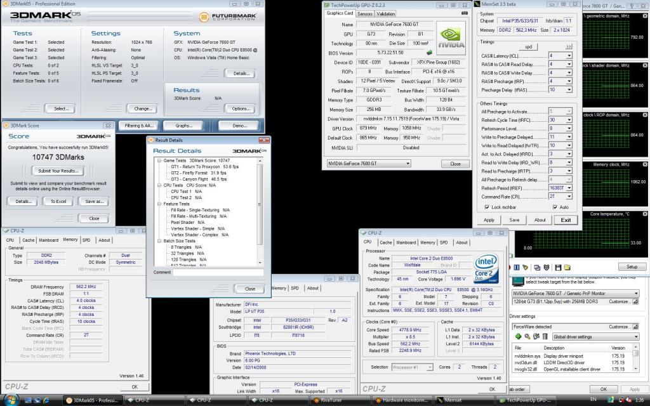Image resolution: width=650 pixels, height=406 pixels.
Task: Click the pause icon in the hardware monitoring toolbar
Action: [x=517, y=268]
